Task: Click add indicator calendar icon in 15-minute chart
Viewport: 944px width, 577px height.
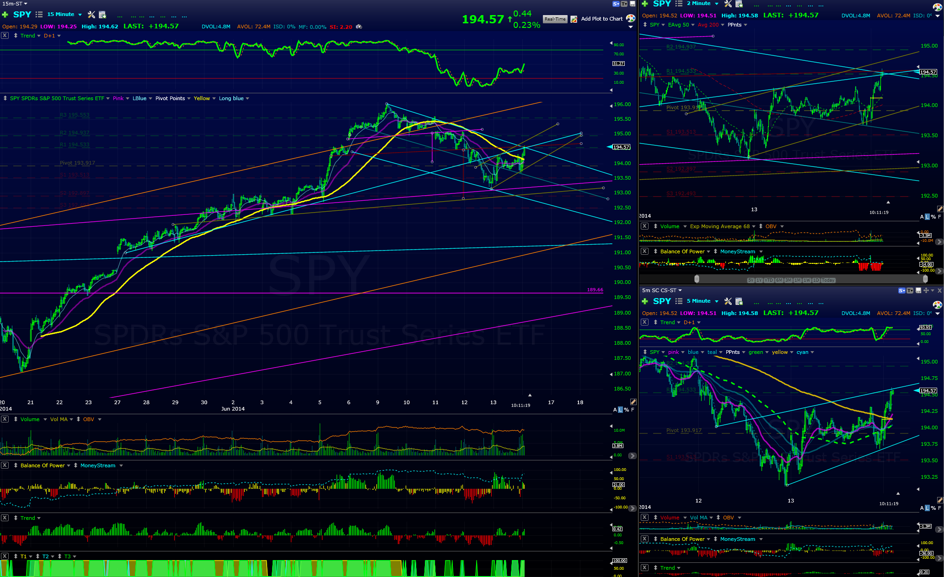Action: click(102, 15)
